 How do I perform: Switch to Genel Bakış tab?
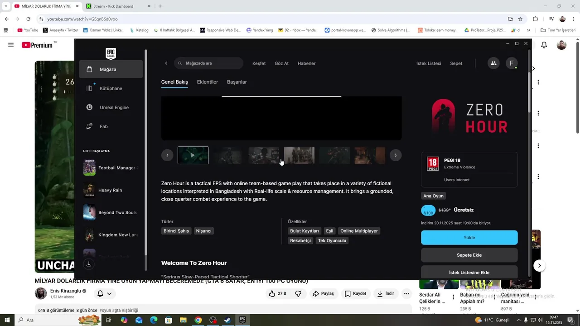pos(174,82)
